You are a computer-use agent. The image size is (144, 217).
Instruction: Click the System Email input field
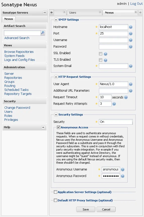113,66
